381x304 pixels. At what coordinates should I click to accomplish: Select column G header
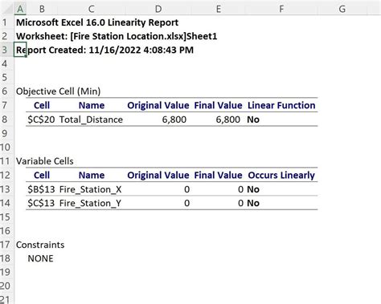342,9
